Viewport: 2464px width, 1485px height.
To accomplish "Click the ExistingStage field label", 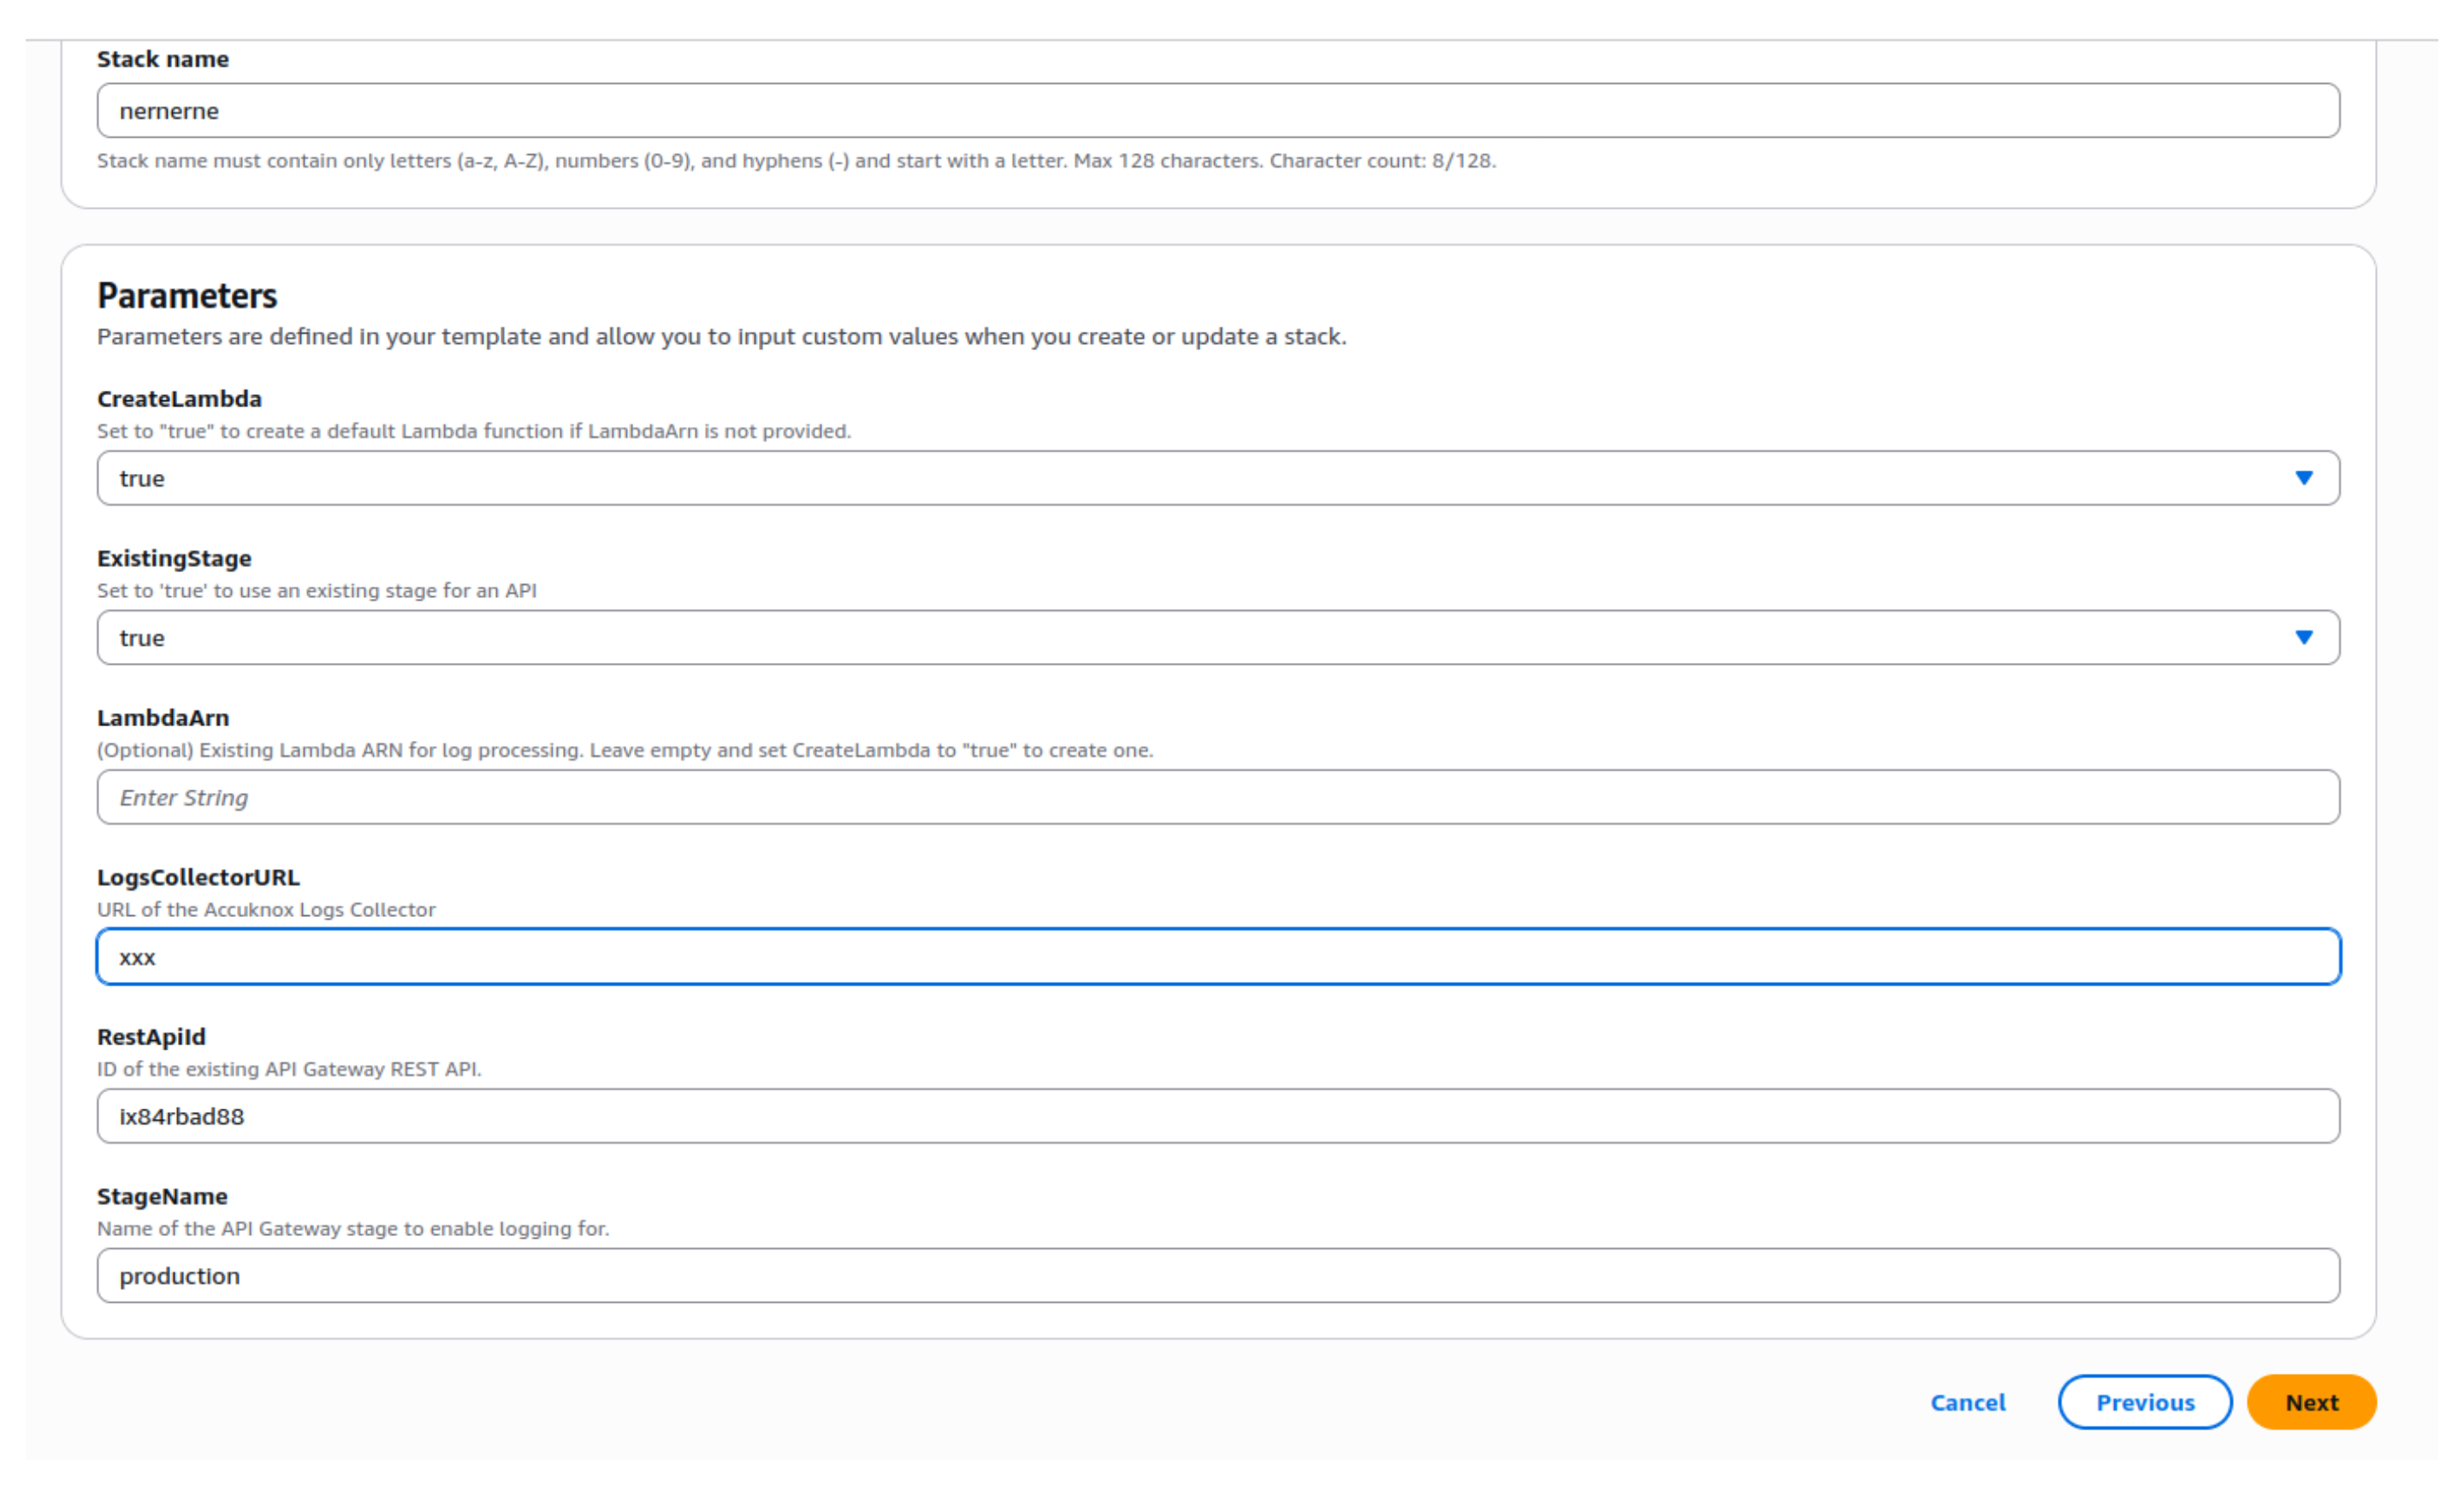I will click(x=174, y=558).
